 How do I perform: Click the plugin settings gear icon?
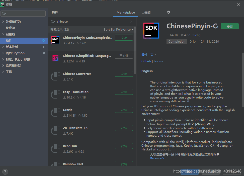pyautogui.click(x=169, y=12)
